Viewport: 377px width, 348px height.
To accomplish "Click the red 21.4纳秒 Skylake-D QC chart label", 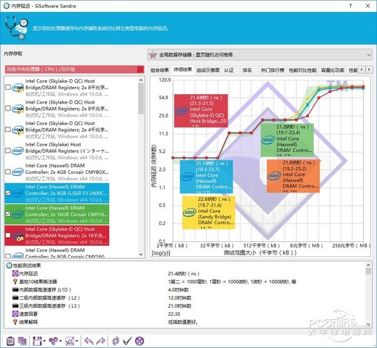I will [201, 111].
